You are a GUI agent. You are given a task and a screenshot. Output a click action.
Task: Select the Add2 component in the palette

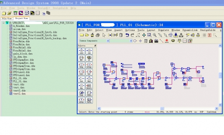81,51
